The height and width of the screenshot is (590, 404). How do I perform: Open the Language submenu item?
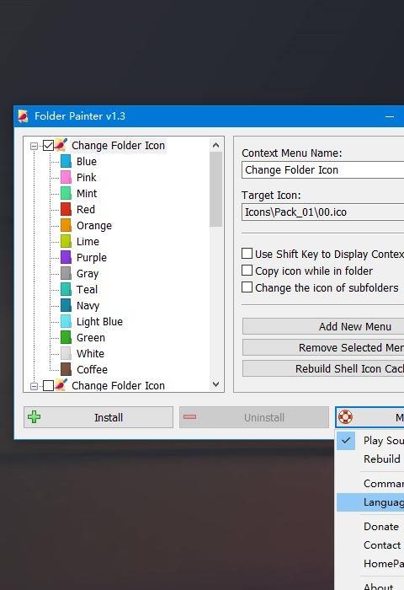pos(370,502)
